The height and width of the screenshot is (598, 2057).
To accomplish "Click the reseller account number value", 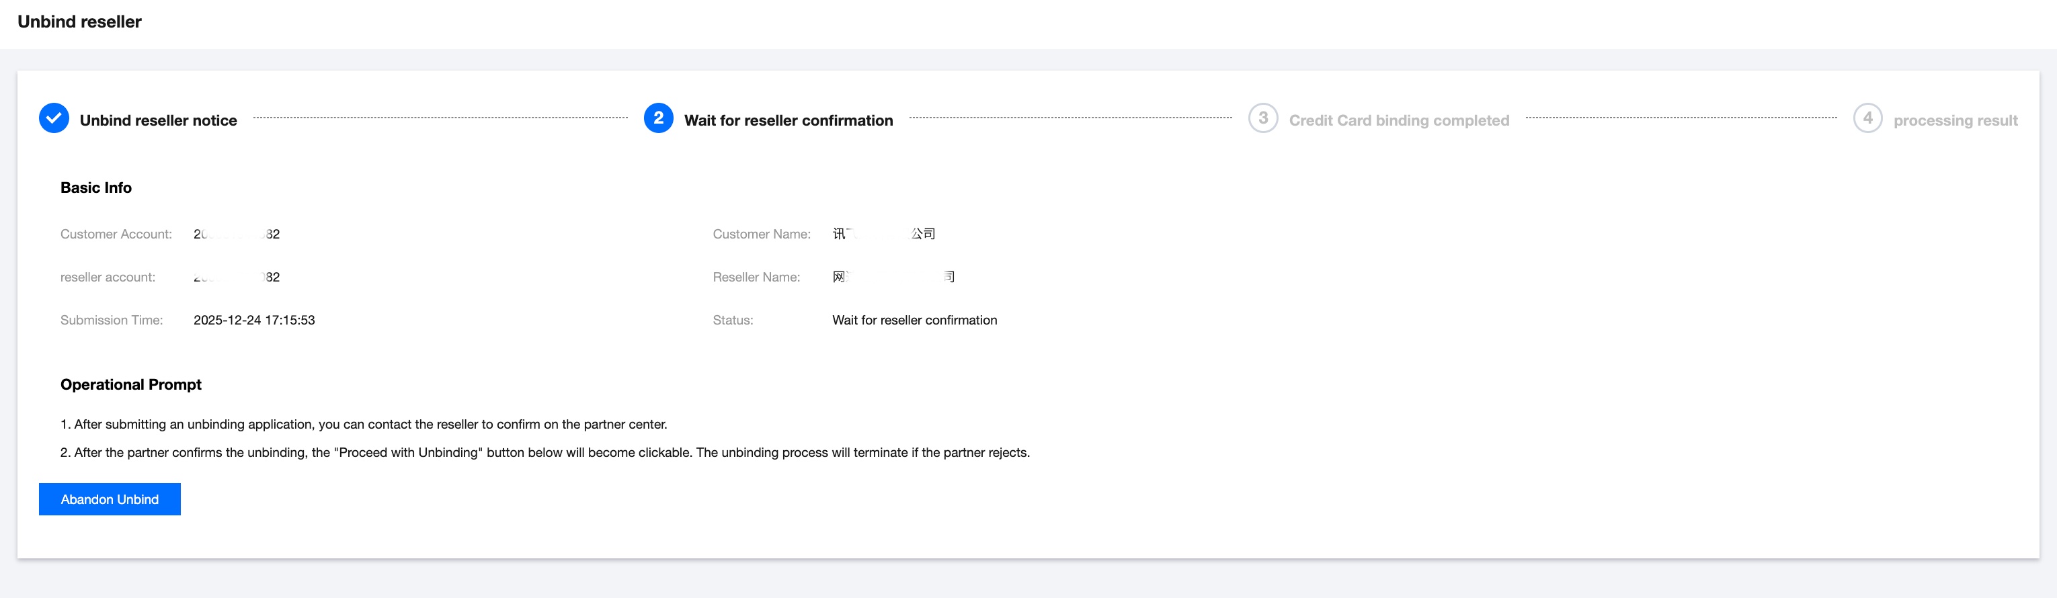I will 237,277.
